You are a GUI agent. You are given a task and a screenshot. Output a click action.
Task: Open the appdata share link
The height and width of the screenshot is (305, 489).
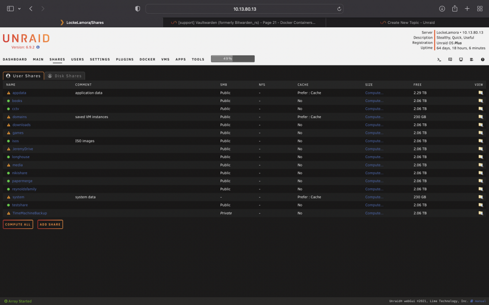(x=20, y=93)
